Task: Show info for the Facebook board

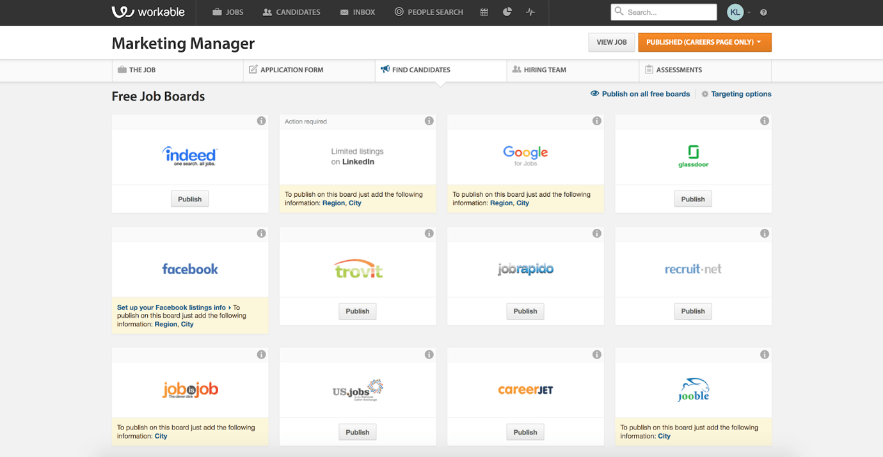Action: (x=261, y=233)
